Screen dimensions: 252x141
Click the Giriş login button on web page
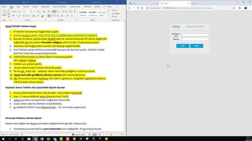click(183, 46)
